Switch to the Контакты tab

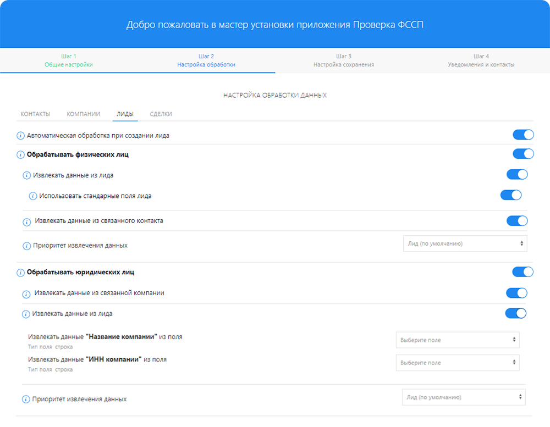(x=35, y=114)
